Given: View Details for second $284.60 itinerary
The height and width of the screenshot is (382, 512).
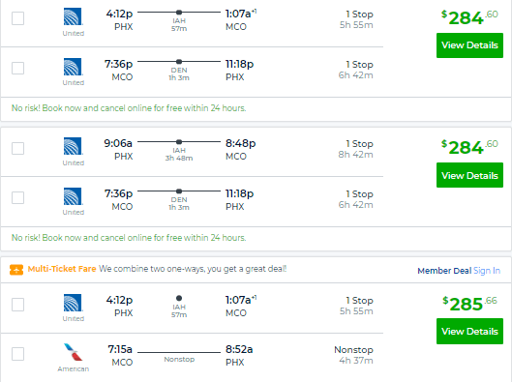Looking at the screenshot, I should click(469, 175).
